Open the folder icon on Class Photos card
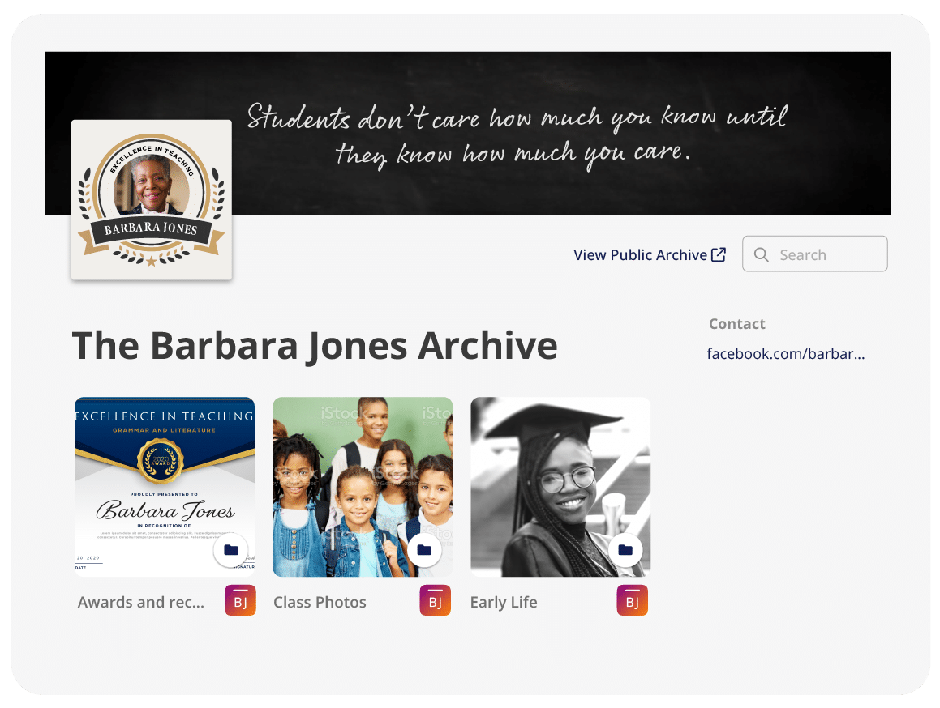The width and height of the screenshot is (940, 708). click(x=424, y=550)
